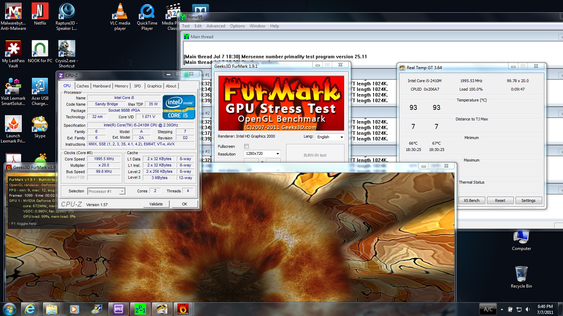Open Real Temp Settings

529,200
